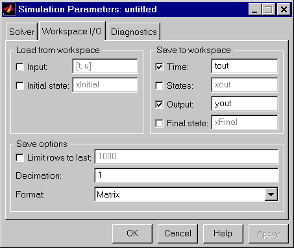Click the Initial state field xInitial
294x248 pixels.
pos(105,85)
